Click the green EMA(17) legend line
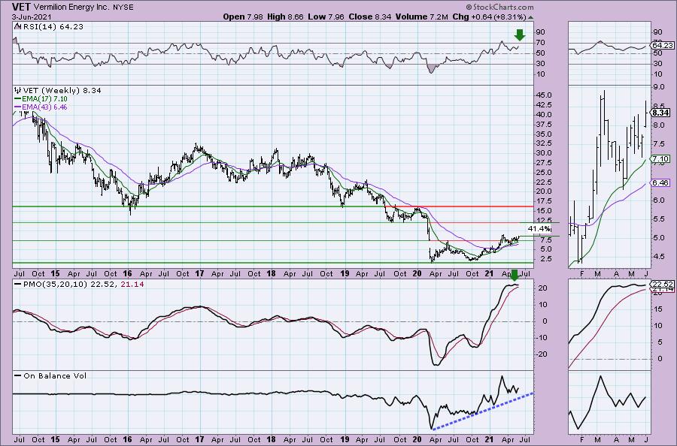 (18, 99)
